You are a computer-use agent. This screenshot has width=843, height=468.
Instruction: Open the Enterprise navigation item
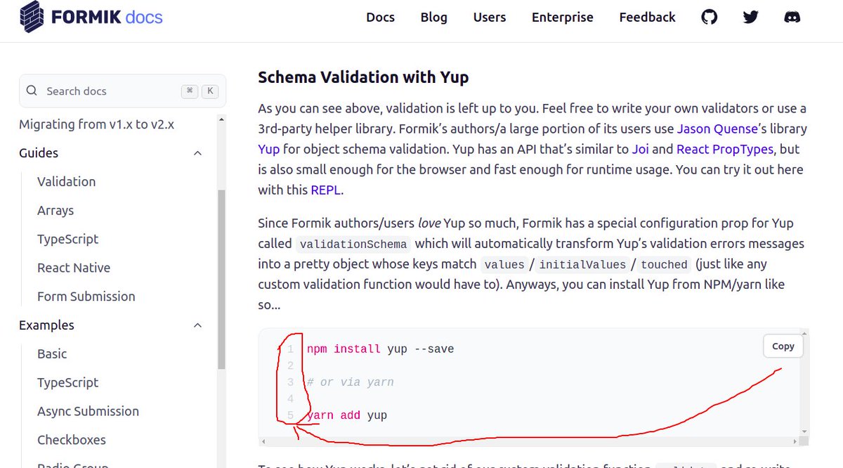(562, 18)
